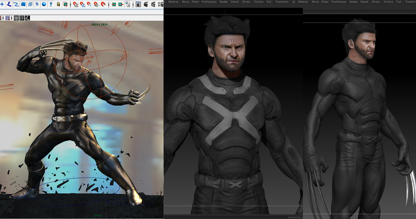The image size is (416, 219).
Task: Toggle the deformations selection mask icon
Action: pyautogui.click(x=30, y=4)
